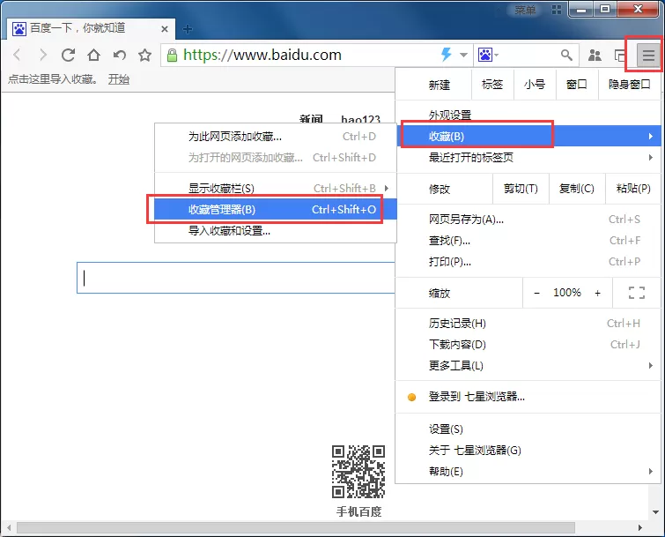Select 打印(P) menu item
This screenshot has height=537, width=665.
(x=528, y=262)
